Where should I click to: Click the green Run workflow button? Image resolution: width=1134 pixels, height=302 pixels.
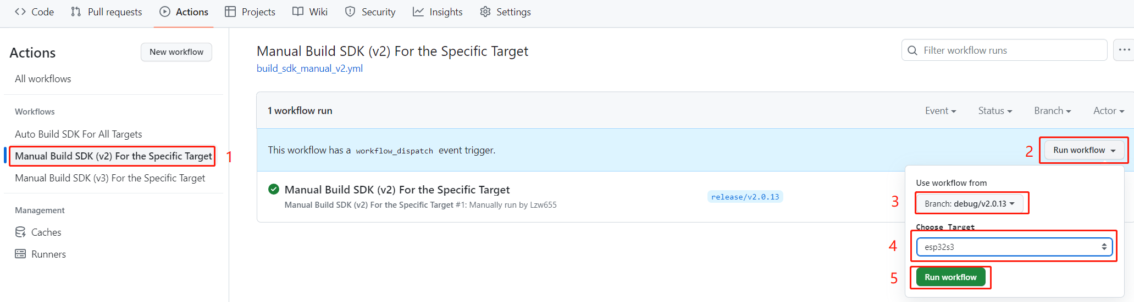pos(950,277)
